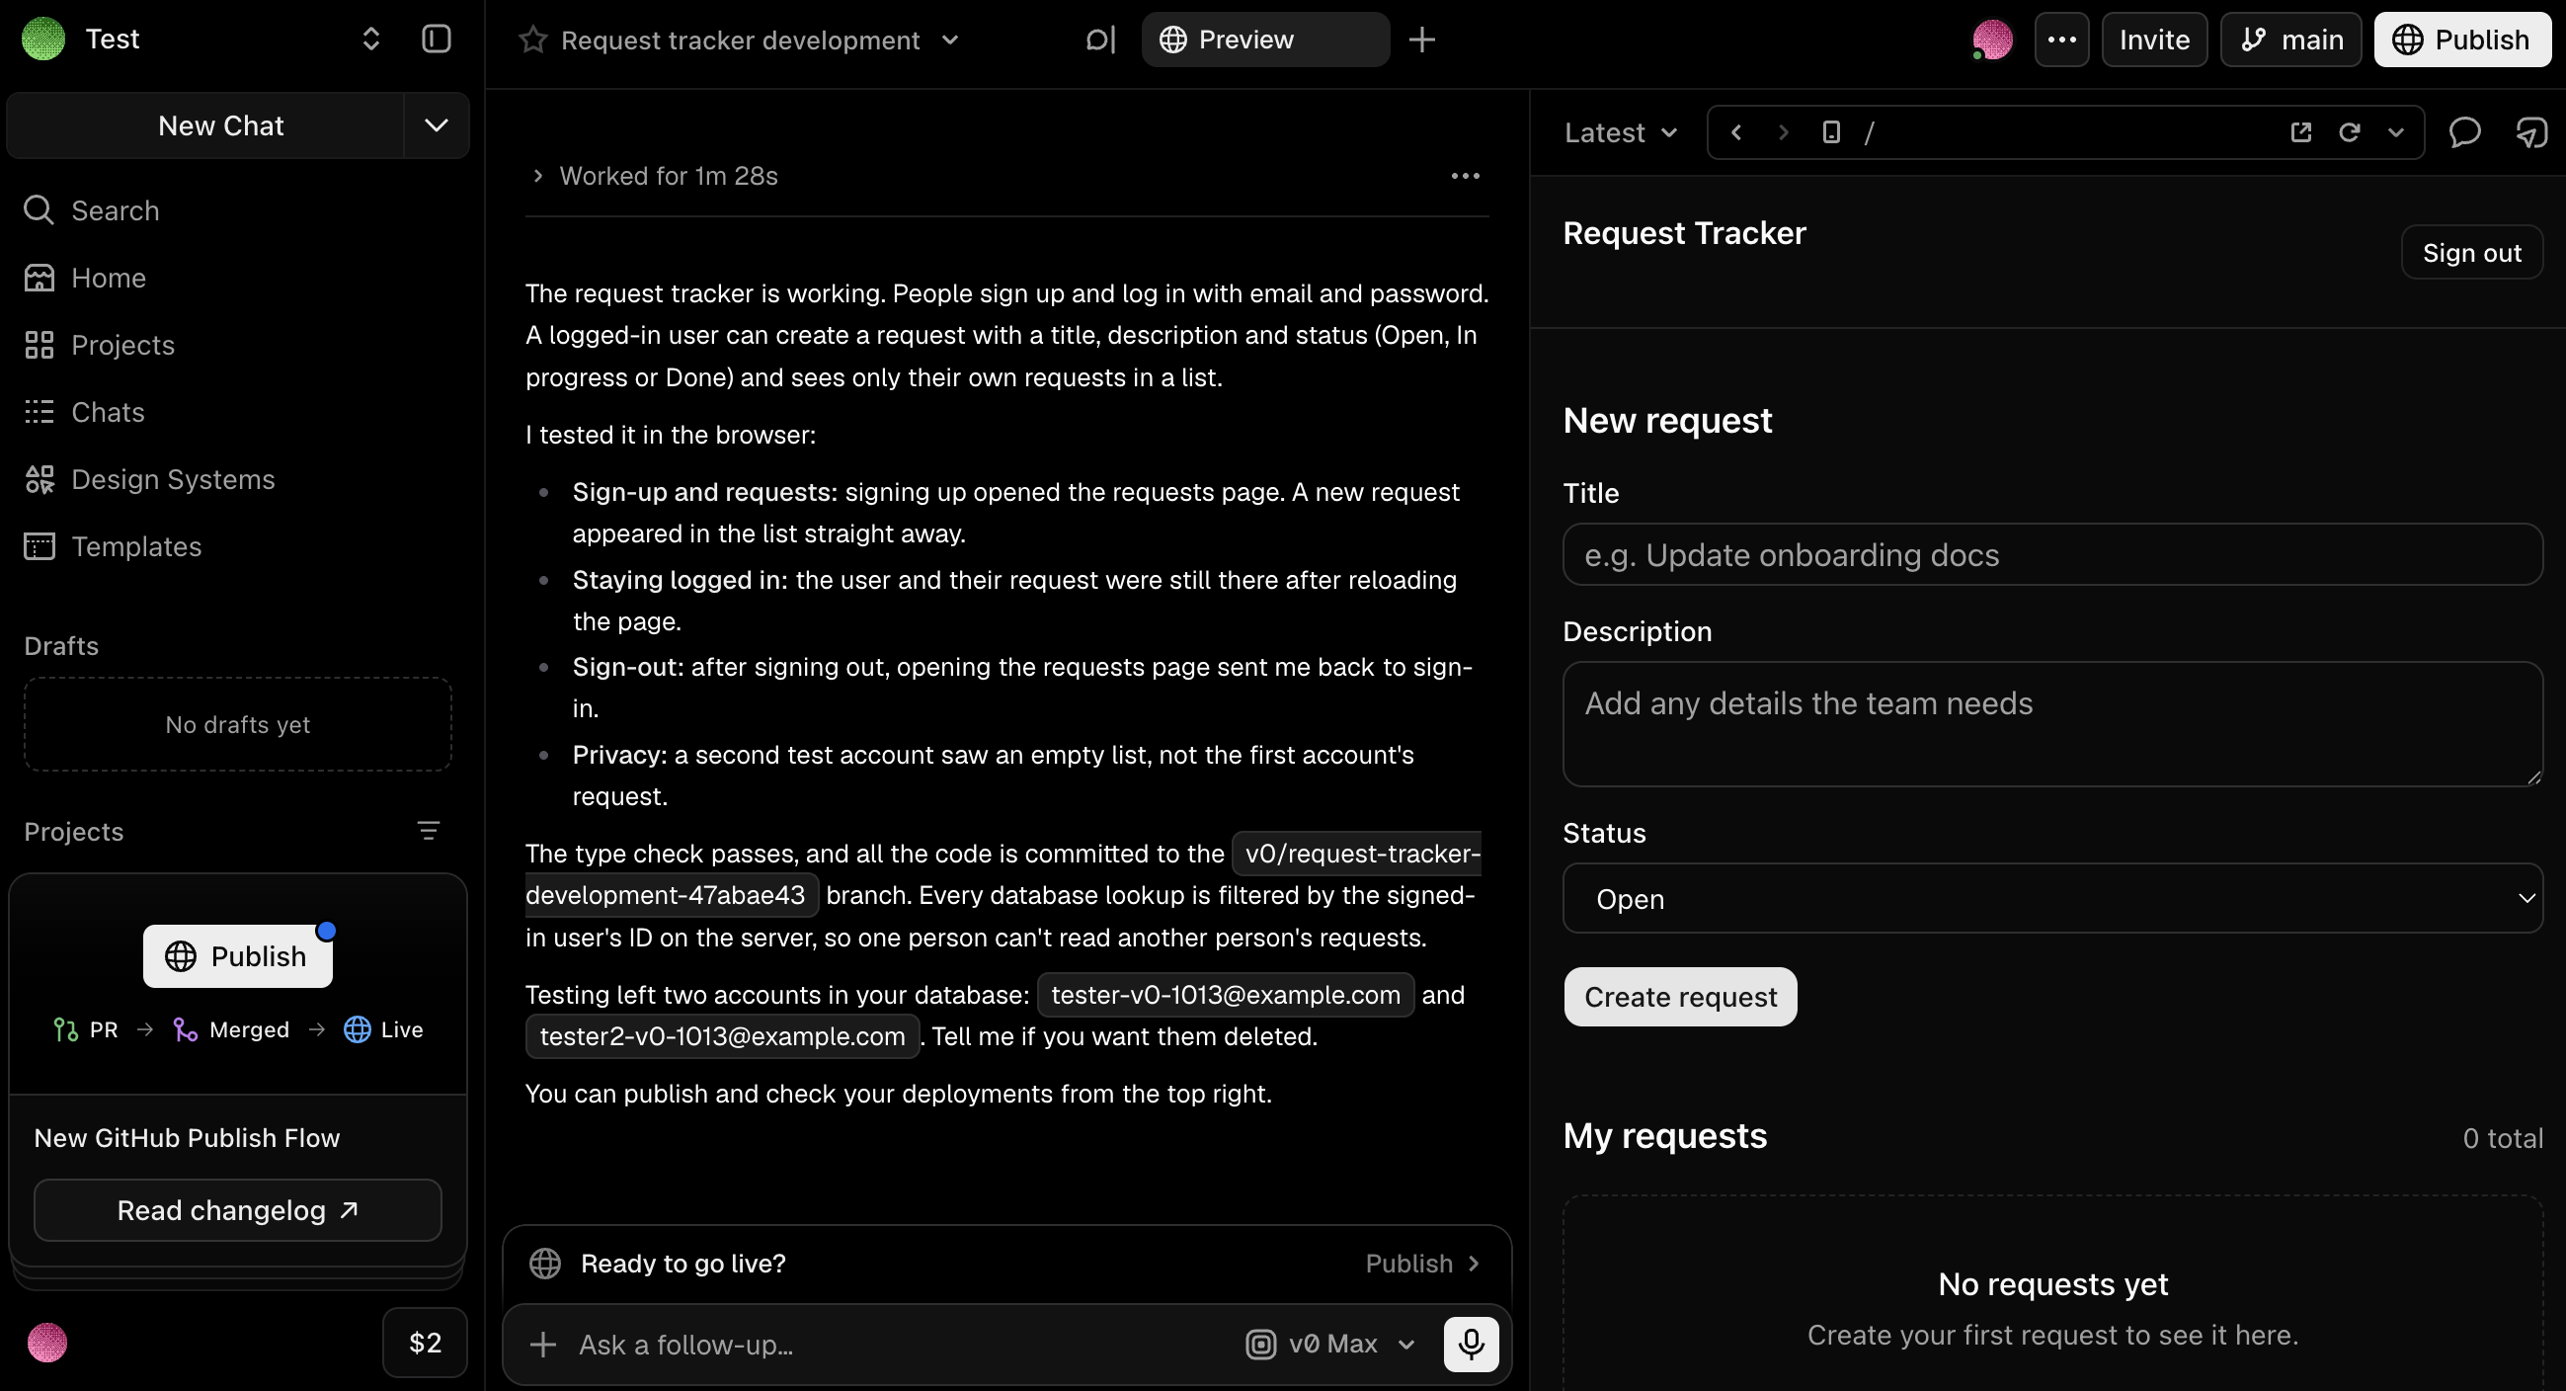
Task: Reload the preview page
Action: click(x=2349, y=132)
